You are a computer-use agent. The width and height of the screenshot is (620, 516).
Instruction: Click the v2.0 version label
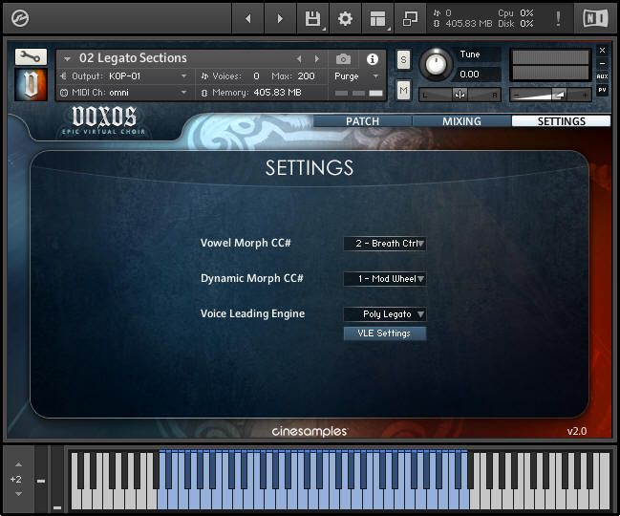click(x=577, y=431)
